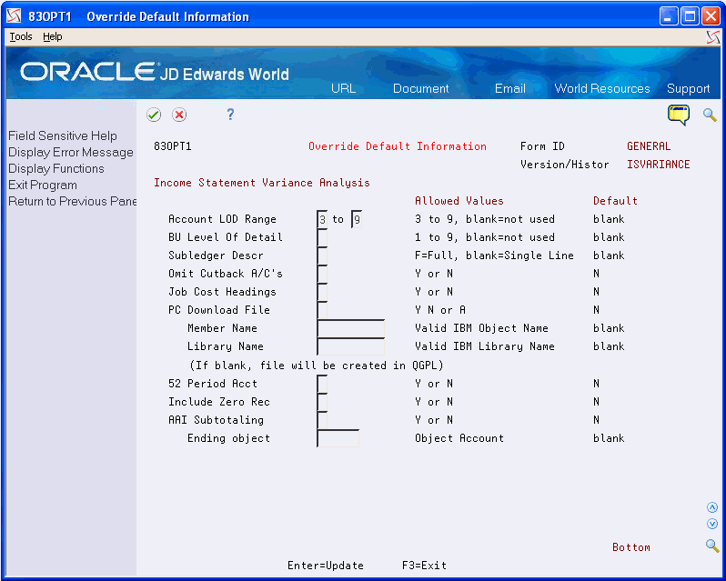Click the JD Edwards icon on menu bar right
Viewport: 726px width, 581px height.
point(713,37)
